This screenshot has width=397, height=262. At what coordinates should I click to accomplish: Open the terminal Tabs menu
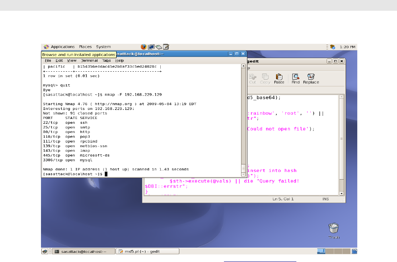pyautogui.click(x=106, y=61)
